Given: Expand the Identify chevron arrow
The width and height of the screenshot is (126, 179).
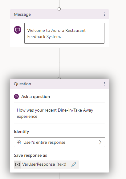Looking at the screenshot, I should tap(100, 142).
